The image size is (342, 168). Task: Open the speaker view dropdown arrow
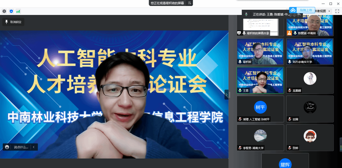click(329, 11)
